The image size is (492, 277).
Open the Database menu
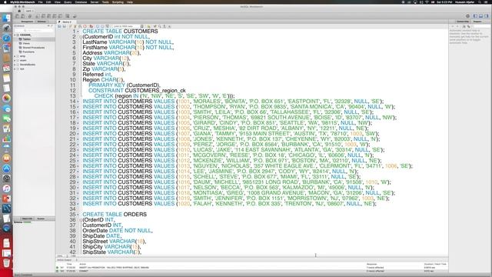click(81, 2)
